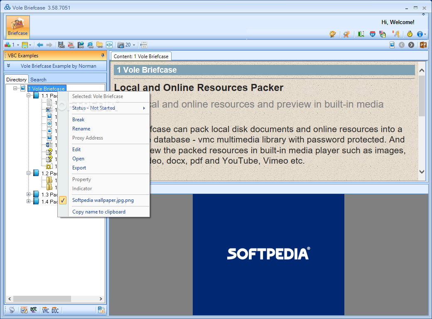This screenshot has height=319, width=432.
Task: Collapse the 1 Vole Briefcase tree node
Action: coord(15,88)
